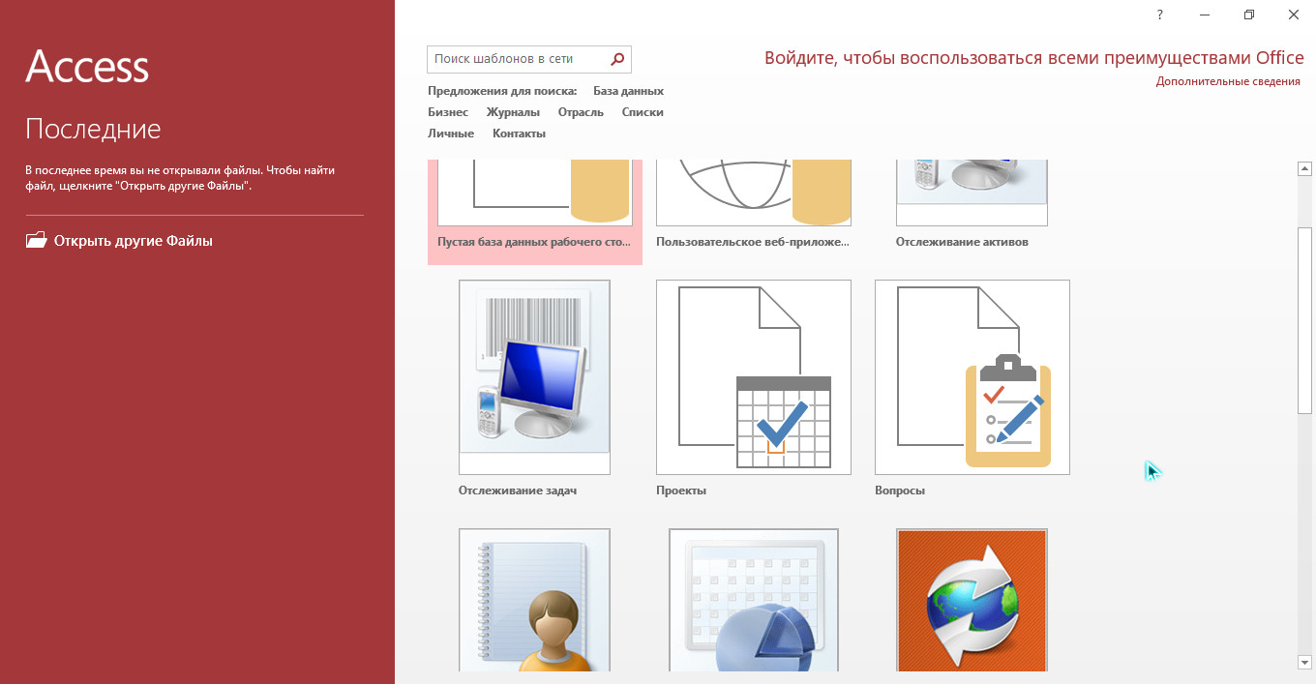Open the contacts template with person icon
Viewport: 1316px width, 684px height.
534,600
